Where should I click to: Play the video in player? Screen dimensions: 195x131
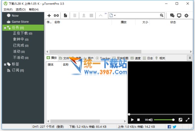132,120
